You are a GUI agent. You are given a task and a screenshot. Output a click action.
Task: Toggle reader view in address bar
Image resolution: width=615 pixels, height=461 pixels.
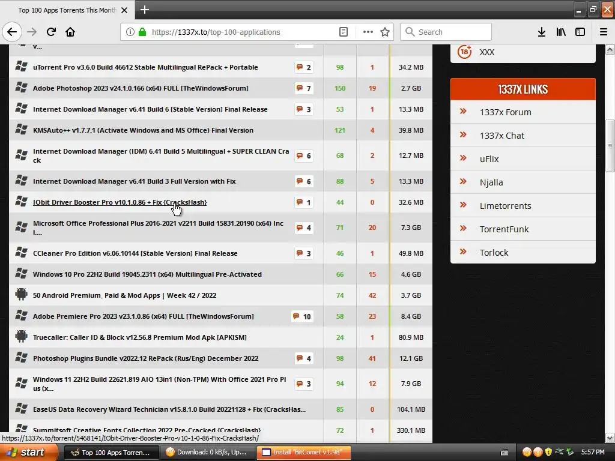click(343, 32)
